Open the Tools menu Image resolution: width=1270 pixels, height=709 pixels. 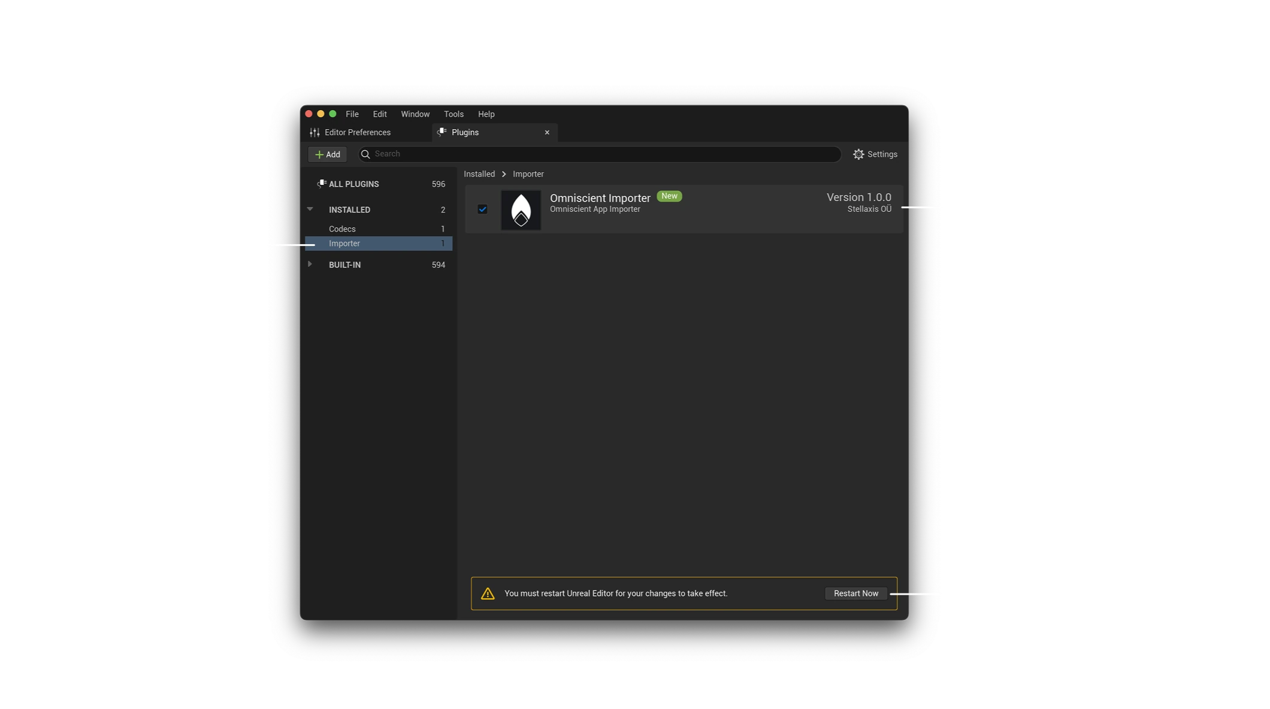click(x=453, y=114)
